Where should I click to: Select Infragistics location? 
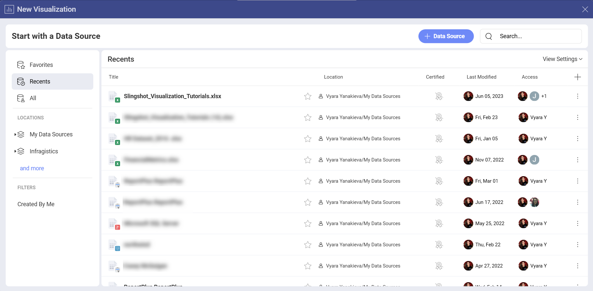(44, 151)
